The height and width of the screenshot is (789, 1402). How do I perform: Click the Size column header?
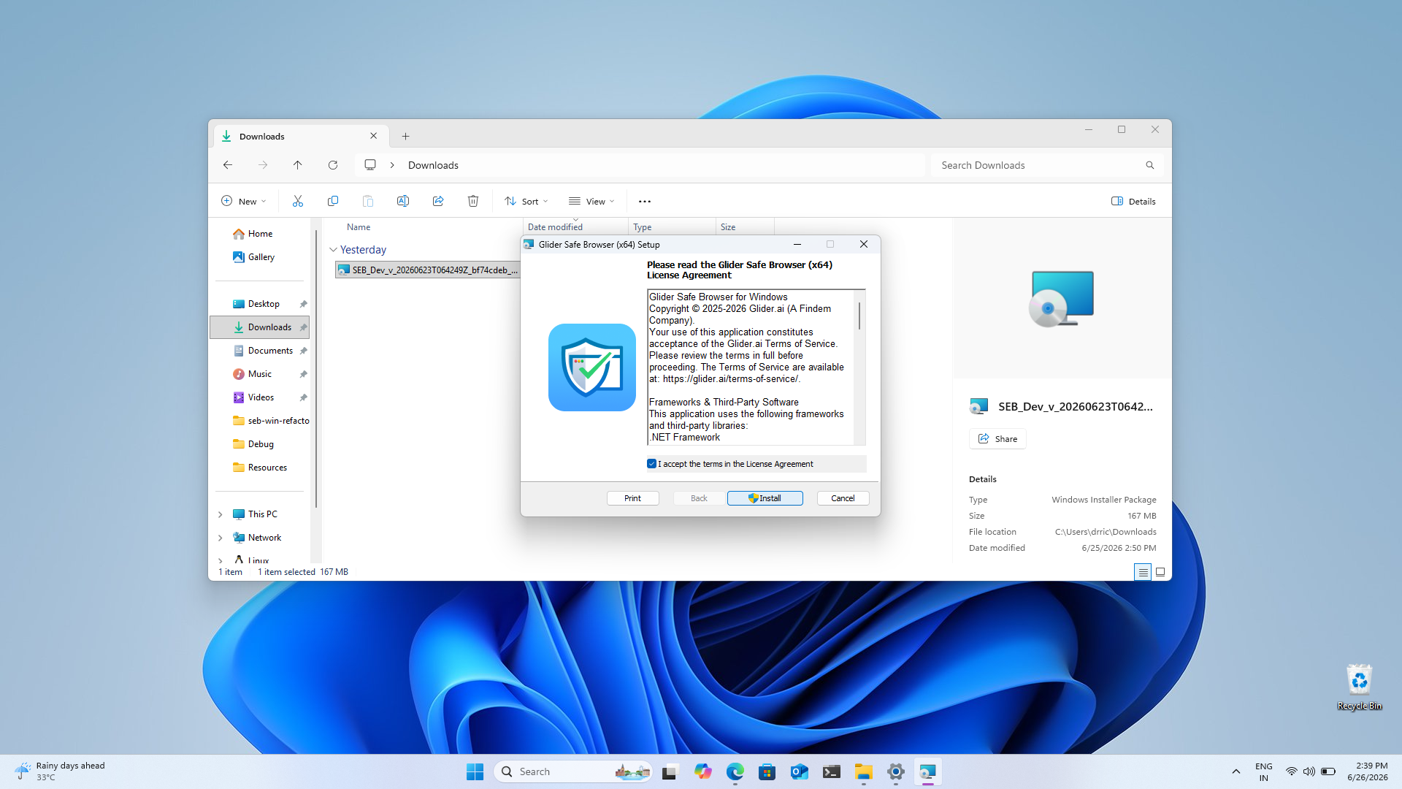coord(745,227)
